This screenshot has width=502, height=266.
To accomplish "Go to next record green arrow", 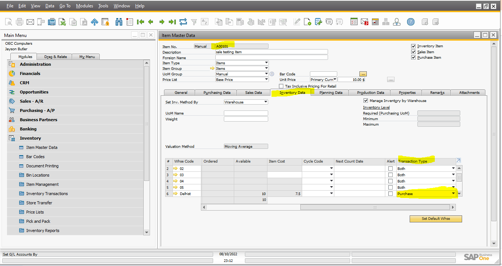I will pyautogui.click(x=161, y=22).
